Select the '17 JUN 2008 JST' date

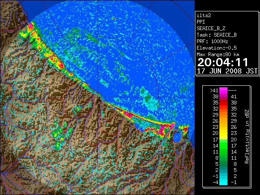pyautogui.click(x=227, y=71)
